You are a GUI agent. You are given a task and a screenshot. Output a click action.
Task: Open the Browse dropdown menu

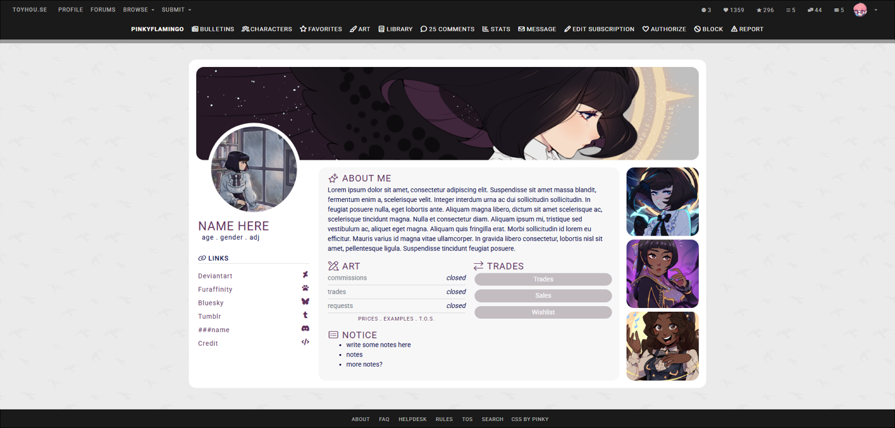click(x=139, y=10)
